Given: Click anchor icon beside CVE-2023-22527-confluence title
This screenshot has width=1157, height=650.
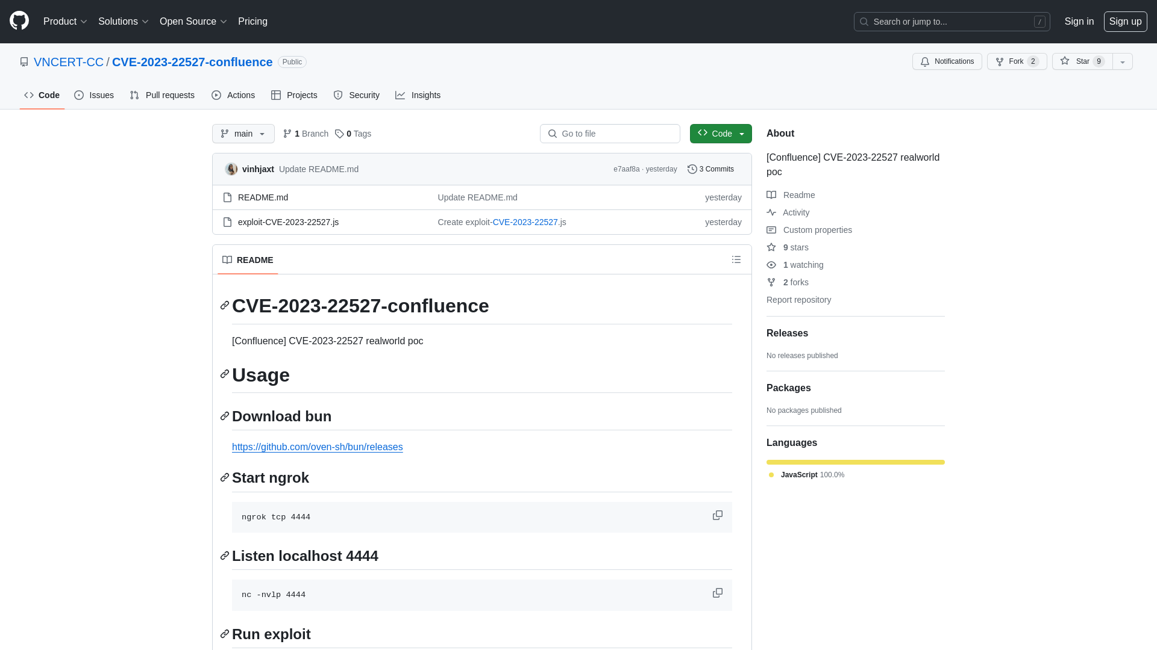Looking at the screenshot, I should click(x=225, y=305).
